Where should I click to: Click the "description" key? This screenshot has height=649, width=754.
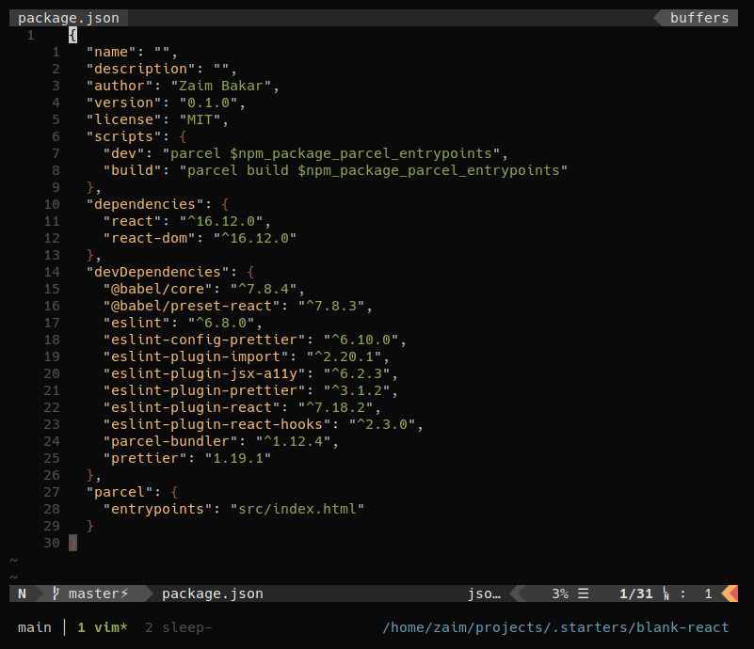tap(140, 69)
